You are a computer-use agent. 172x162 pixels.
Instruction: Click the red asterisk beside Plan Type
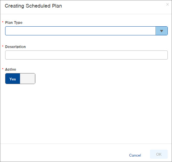pos(3,22)
